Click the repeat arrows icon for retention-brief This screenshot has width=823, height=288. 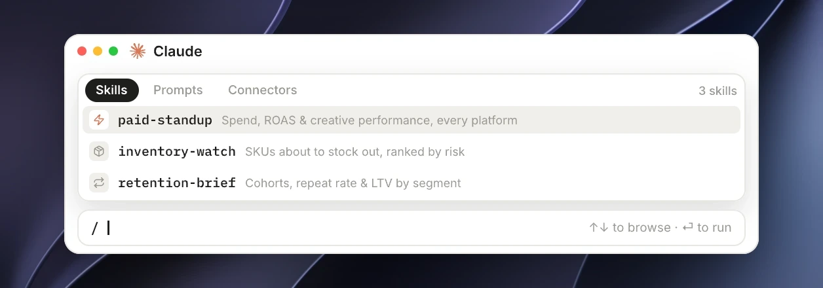(99, 183)
